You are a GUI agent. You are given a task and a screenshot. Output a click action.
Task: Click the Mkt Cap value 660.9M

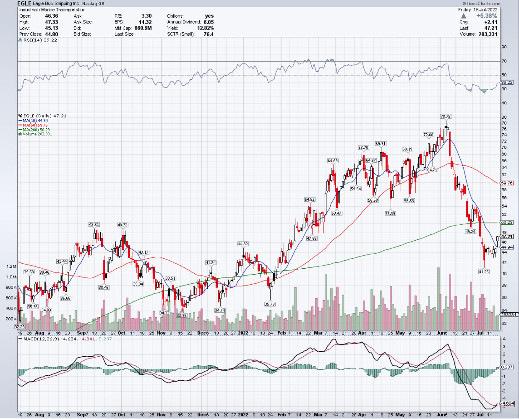pos(143,28)
